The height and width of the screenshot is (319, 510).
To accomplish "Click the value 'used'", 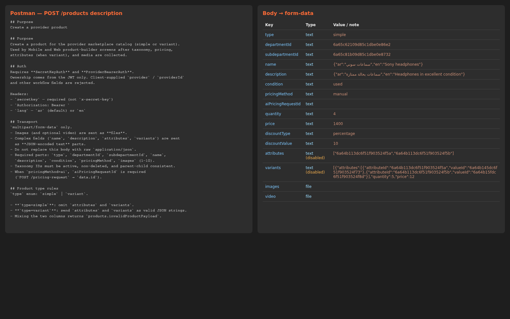I will click(x=338, y=84).
